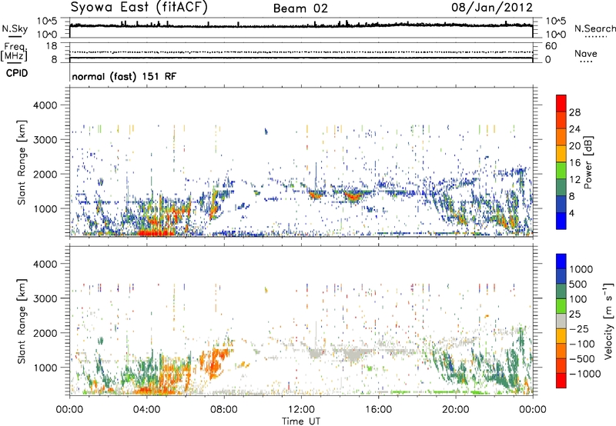Click the "100" Velocity colorbar label
The image size is (616, 426).
coord(578,299)
